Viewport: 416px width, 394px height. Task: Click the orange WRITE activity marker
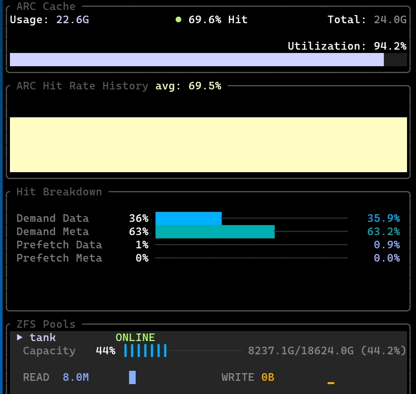pos(331,383)
